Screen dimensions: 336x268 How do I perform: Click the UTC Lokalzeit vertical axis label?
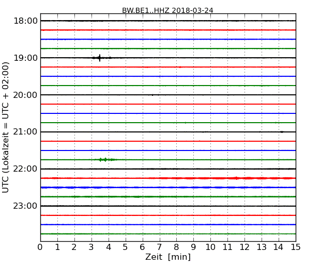[x=5, y=127]
